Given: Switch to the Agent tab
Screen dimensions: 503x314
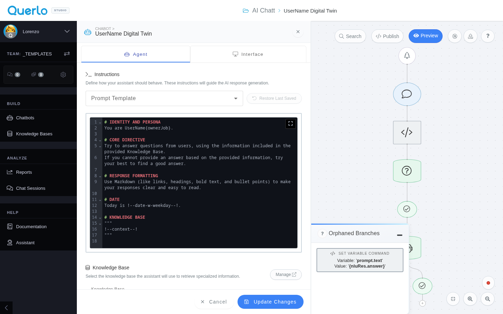Looking at the screenshot, I should 136,54.
